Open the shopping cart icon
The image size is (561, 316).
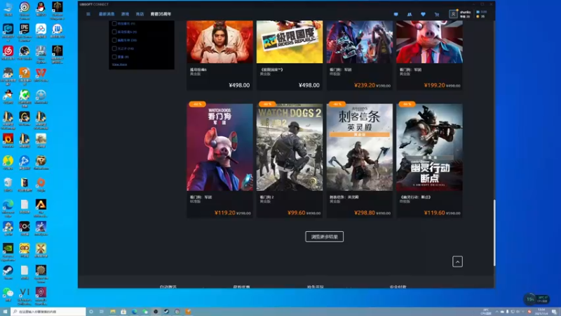click(436, 14)
